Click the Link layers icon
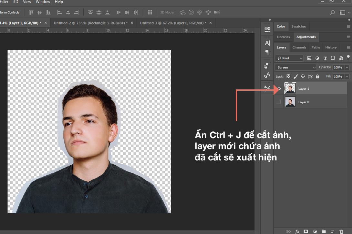The height and width of the screenshot is (234, 352). [x=288, y=231]
